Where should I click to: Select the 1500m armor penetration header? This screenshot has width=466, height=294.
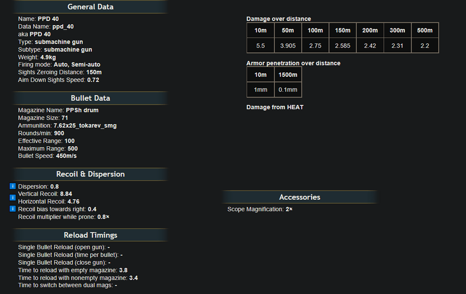click(288, 75)
